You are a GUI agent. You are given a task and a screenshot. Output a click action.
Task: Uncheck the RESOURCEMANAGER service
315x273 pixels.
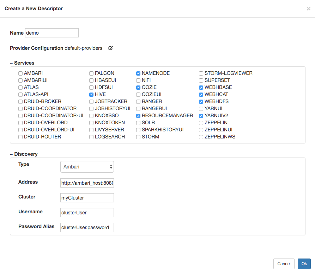[x=138, y=115]
